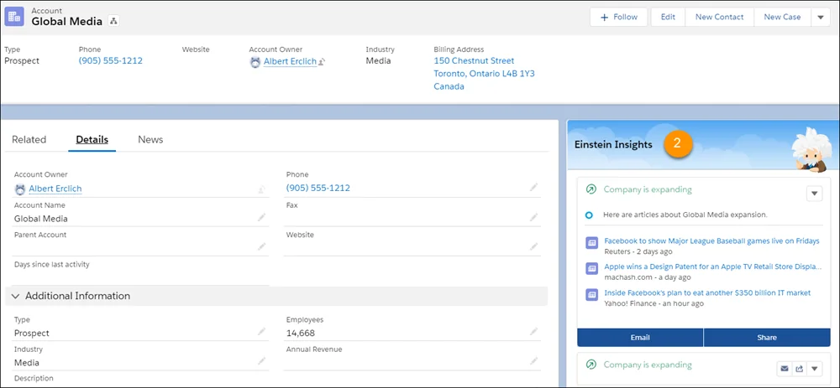Click the New Contact button
840x388 pixels.
tap(720, 17)
